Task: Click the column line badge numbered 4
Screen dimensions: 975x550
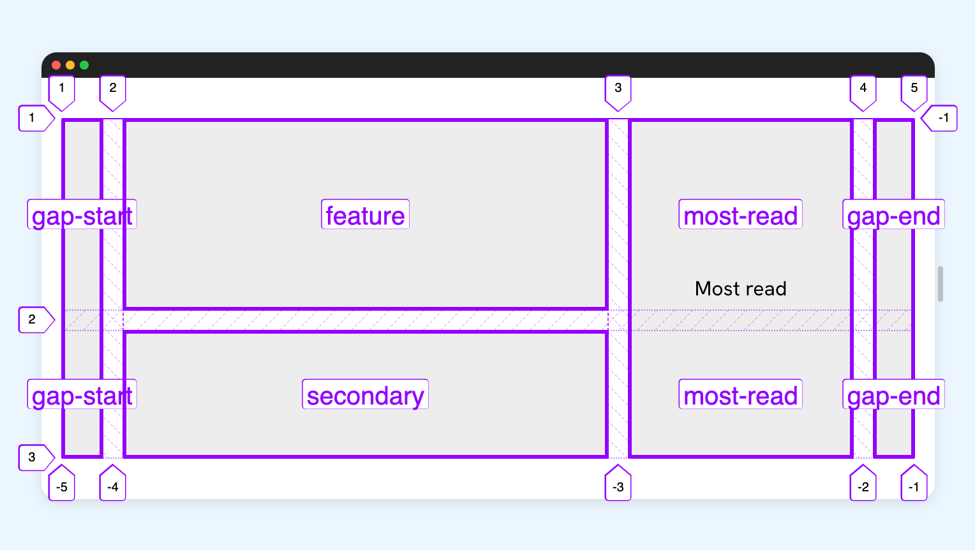Action: coord(863,89)
